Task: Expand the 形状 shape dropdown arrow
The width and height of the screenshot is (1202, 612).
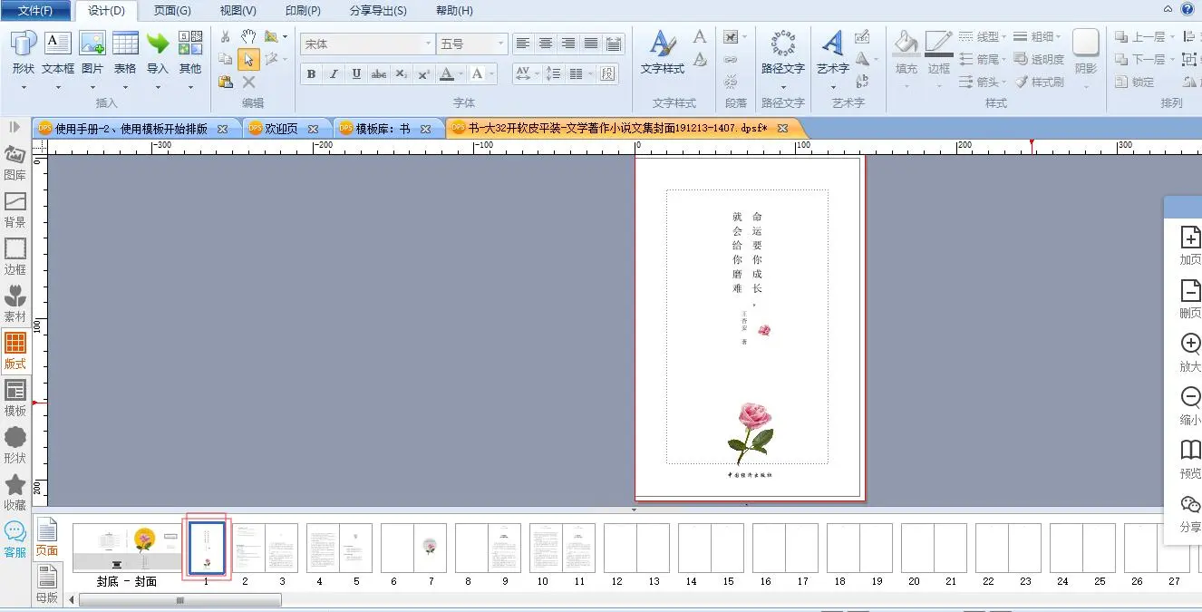Action: (x=24, y=88)
